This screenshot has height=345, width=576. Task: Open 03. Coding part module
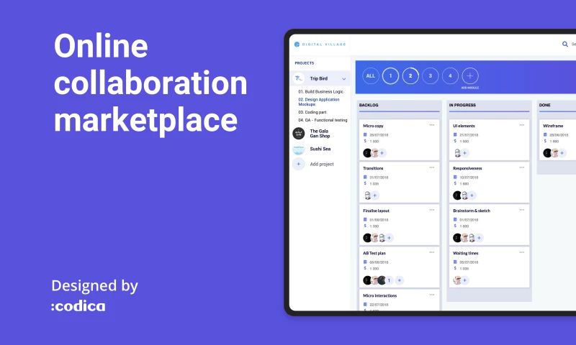click(312, 112)
